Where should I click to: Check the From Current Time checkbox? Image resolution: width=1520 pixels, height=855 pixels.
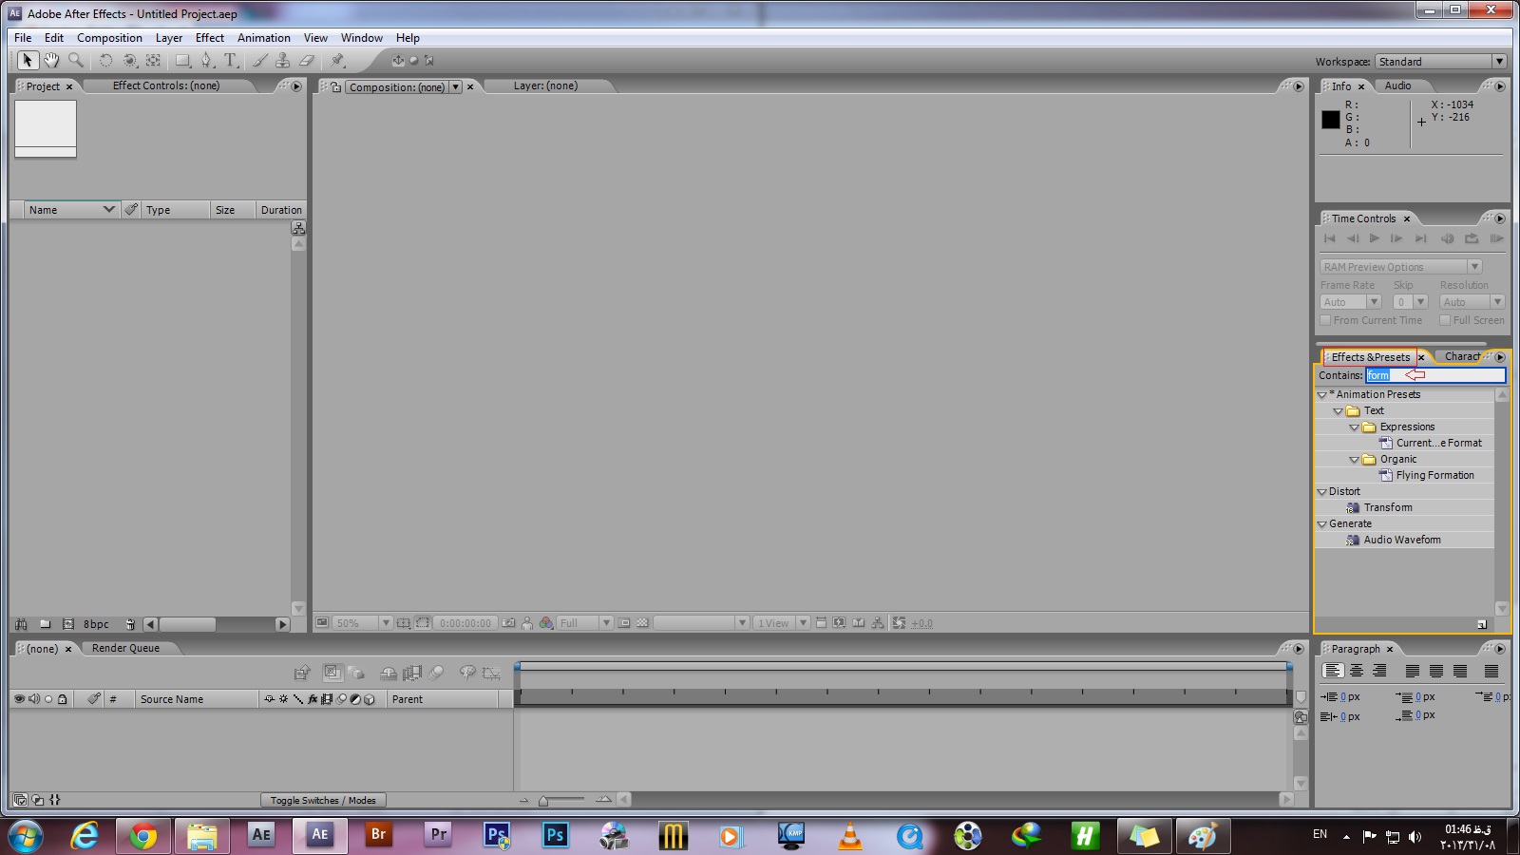[1326, 320]
